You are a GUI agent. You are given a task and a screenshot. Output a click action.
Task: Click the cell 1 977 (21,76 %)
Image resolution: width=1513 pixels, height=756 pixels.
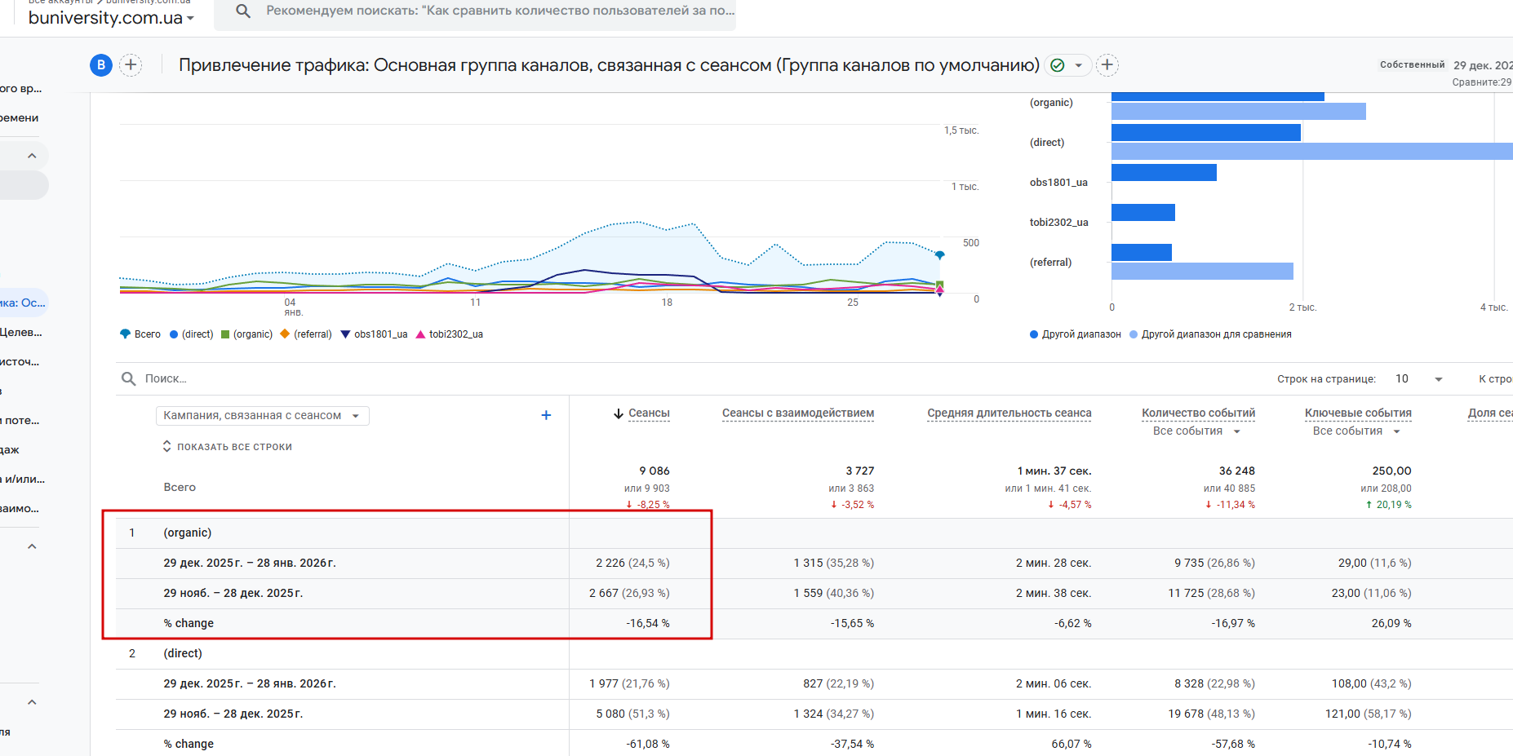(x=629, y=684)
